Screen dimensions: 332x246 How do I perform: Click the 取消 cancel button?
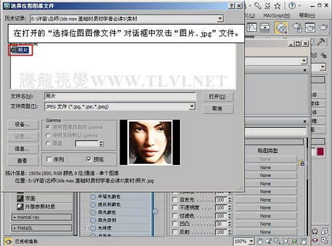(x=218, y=109)
